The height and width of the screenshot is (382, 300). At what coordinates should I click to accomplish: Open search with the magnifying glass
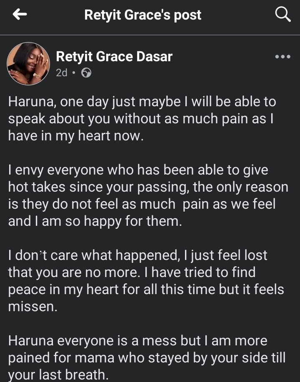(x=283, y=15)
